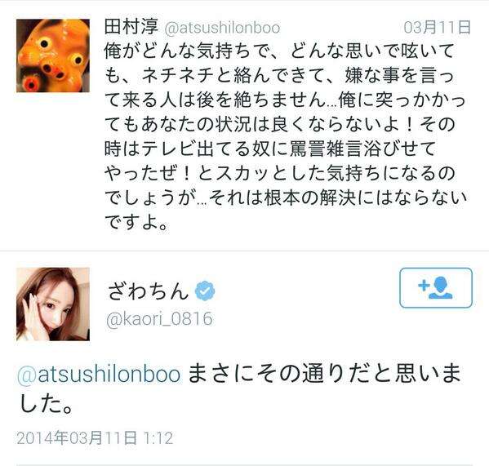Click the tweet line containing 罵詈雑言浴びせて
Viewport: 489px width, 466px height.
coord(270,149)
